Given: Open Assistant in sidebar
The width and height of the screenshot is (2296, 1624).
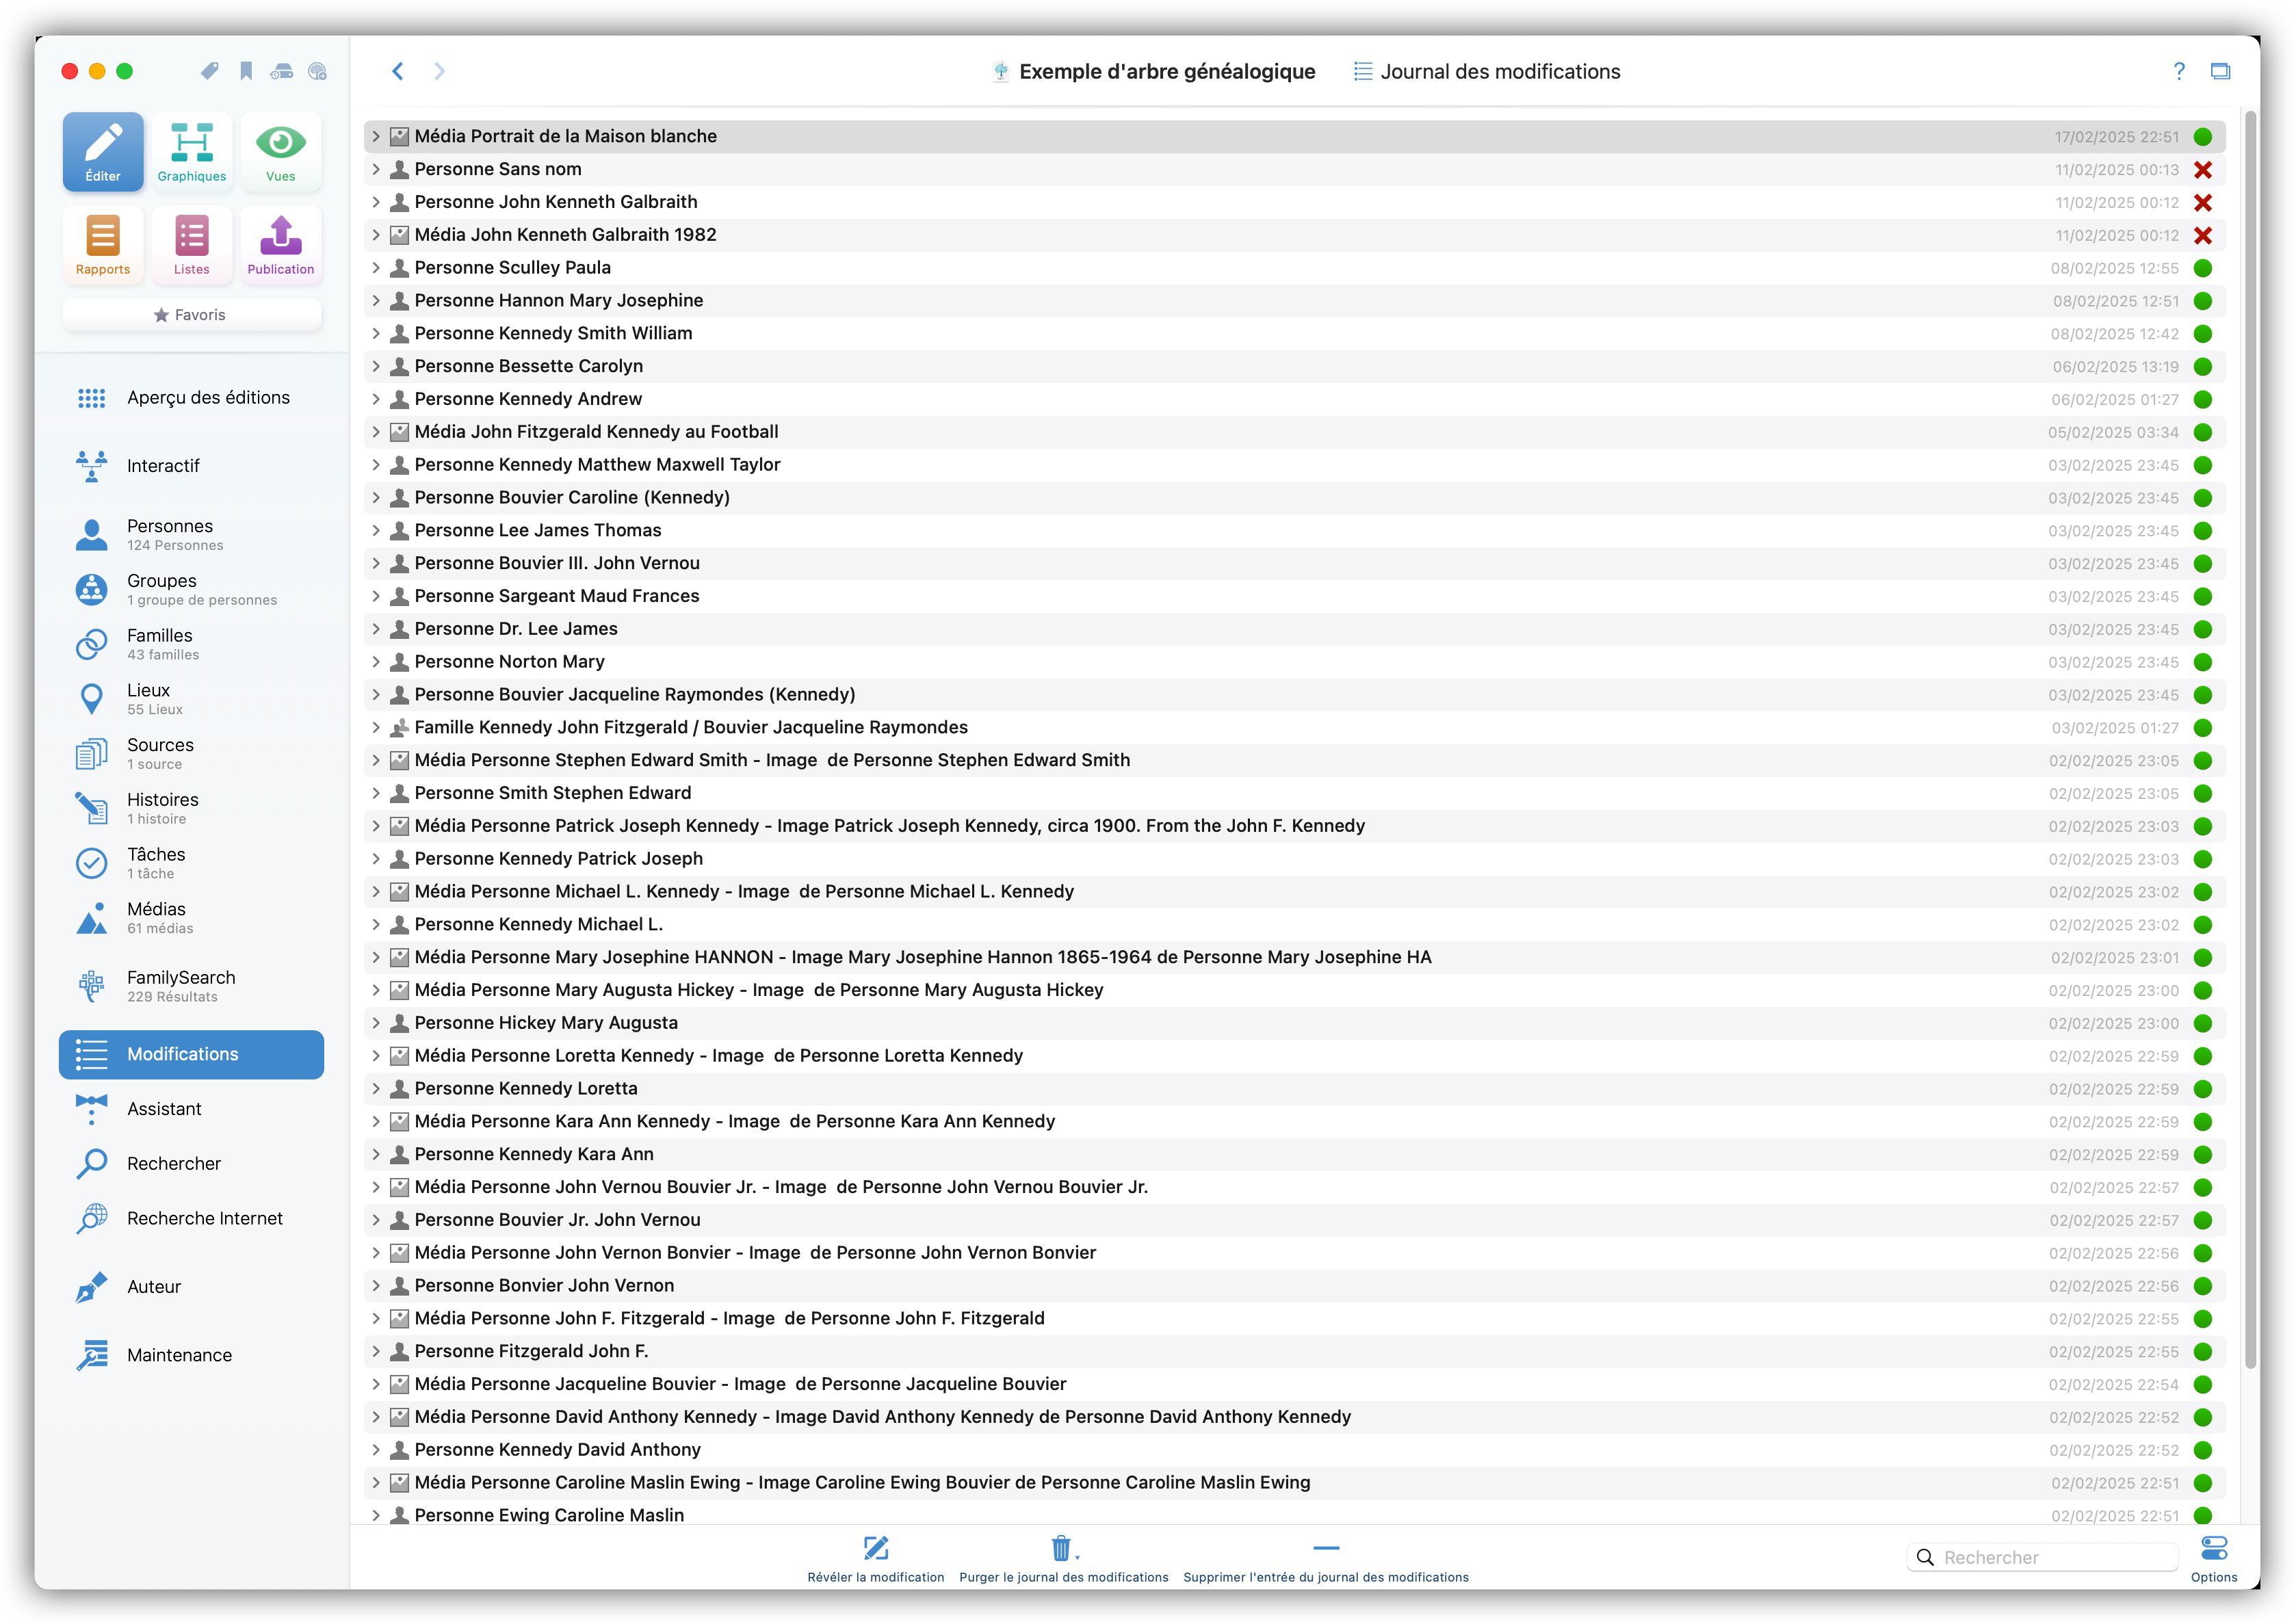Looking at the screenshot, I should coord(191,1109).
